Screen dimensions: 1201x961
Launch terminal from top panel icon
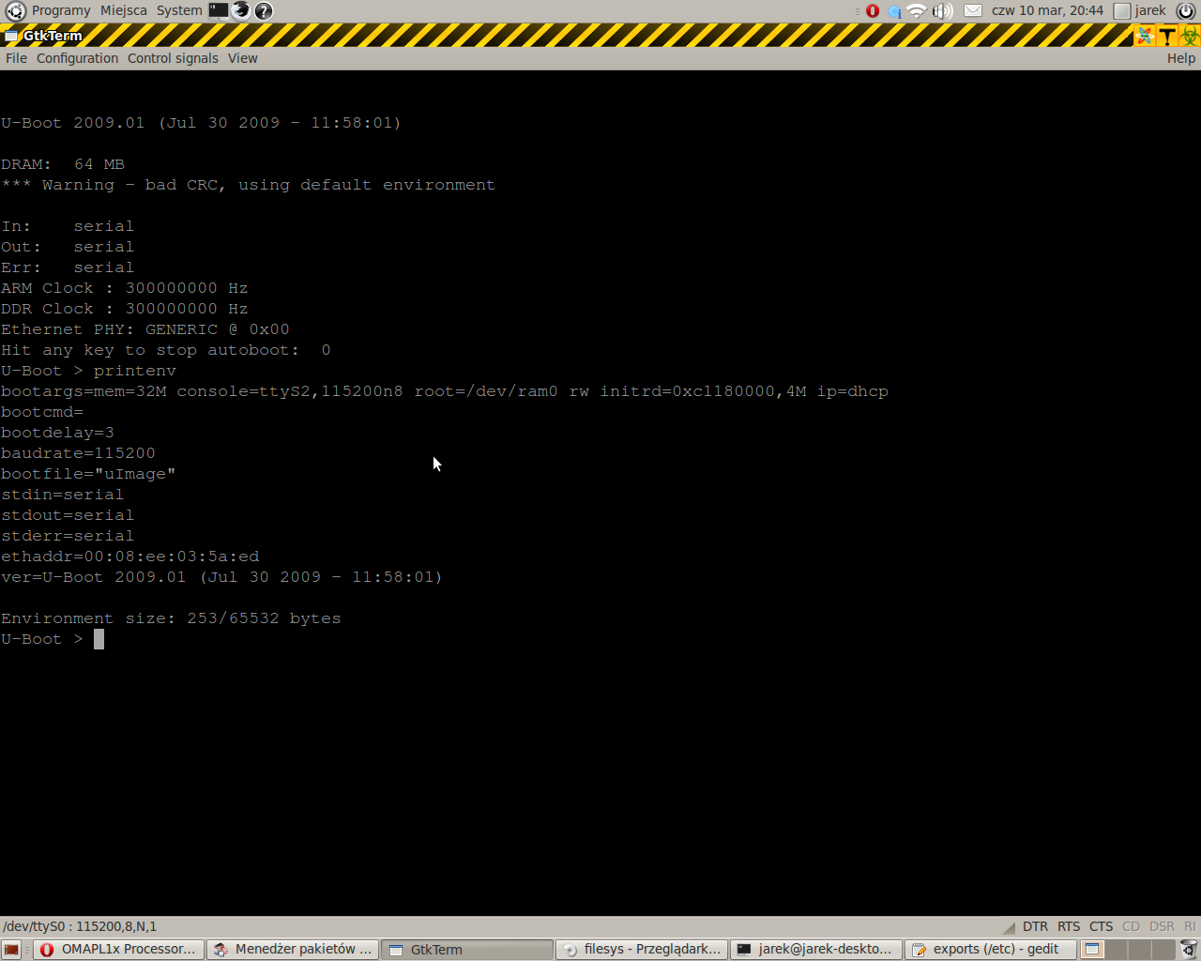(x=219, y=11)
